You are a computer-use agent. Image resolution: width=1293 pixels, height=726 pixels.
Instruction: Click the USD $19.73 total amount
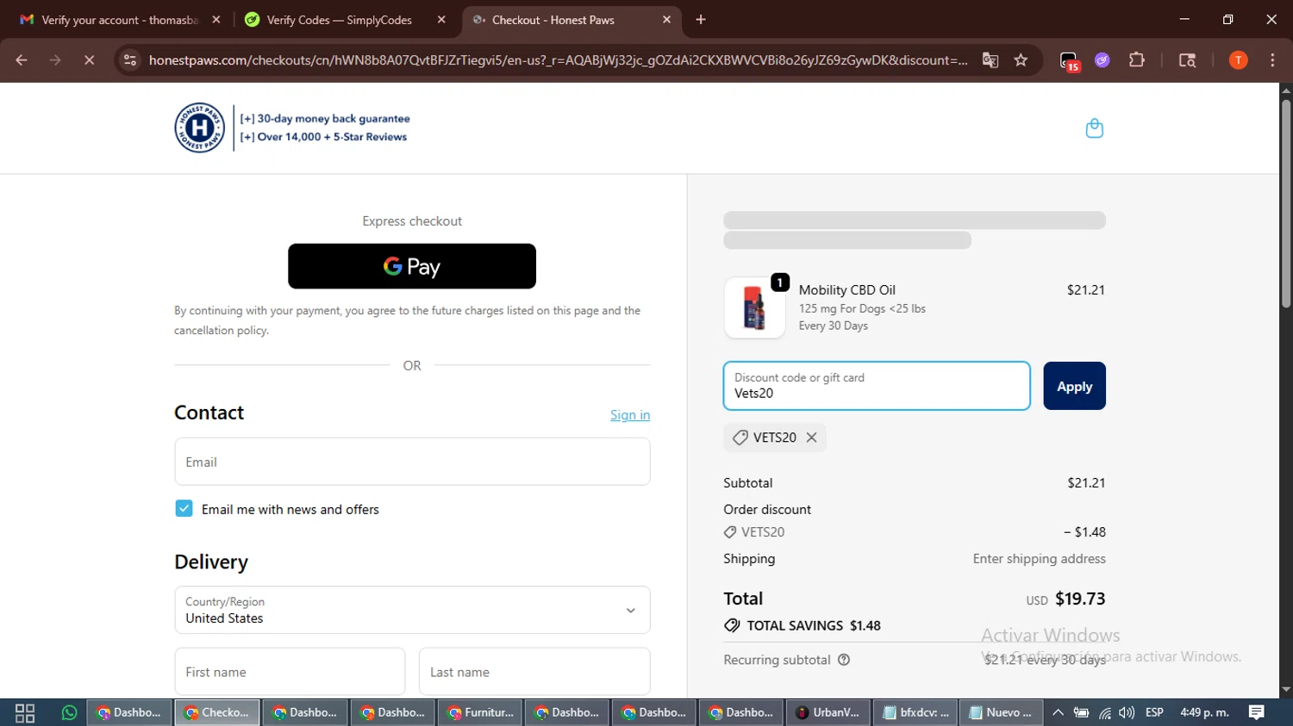pos(1065,599)
